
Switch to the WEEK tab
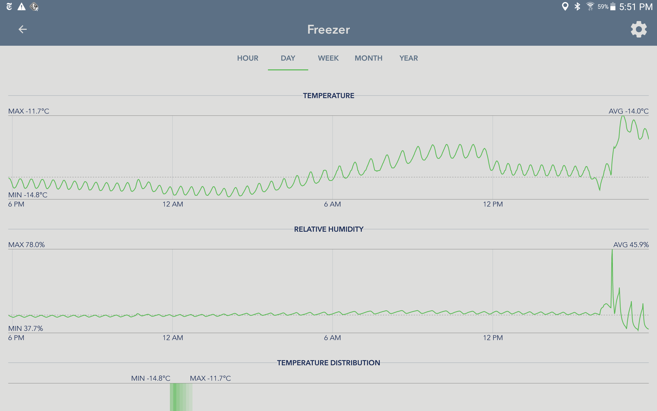pyautogui.click(x=328, y=58)
